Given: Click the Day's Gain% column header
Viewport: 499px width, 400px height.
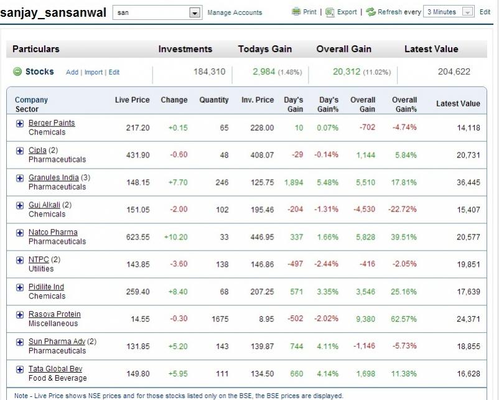Looking at the screenshot, I should [x=328, y=105].
